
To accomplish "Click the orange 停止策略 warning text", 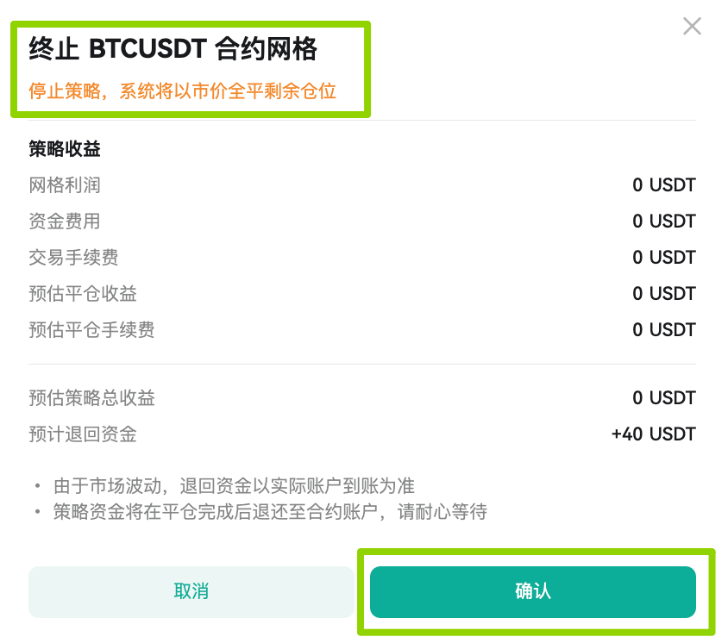I will pyautogui.click(x=183, y=91).
